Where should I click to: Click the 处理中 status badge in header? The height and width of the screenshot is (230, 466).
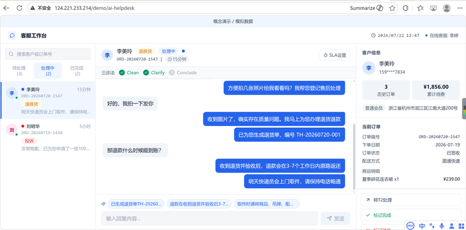168,51
